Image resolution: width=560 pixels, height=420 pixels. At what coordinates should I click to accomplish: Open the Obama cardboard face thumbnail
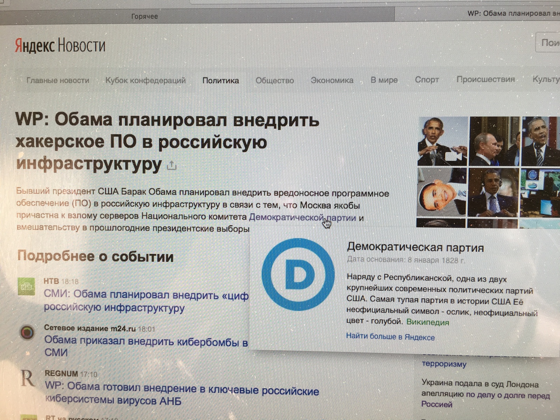pos(442,192)
